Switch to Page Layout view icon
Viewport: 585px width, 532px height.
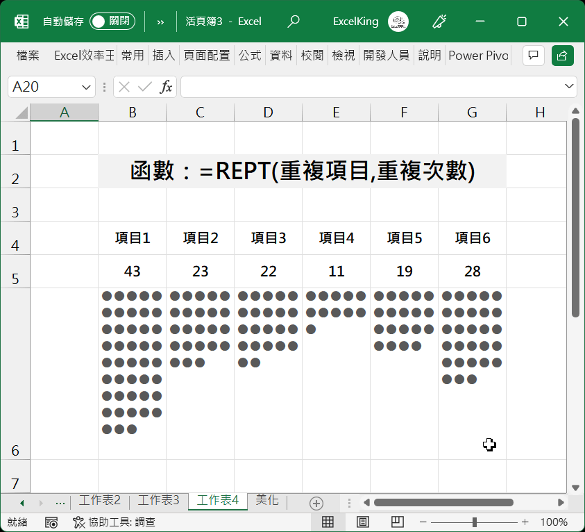[x=362, y=522]
